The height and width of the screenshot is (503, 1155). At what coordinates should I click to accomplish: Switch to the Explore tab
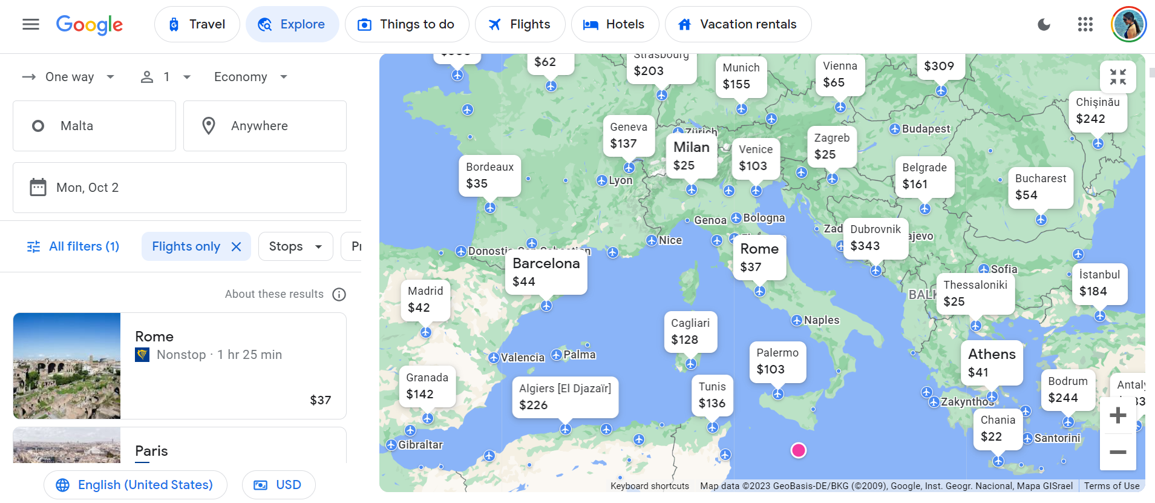point(292,24)
